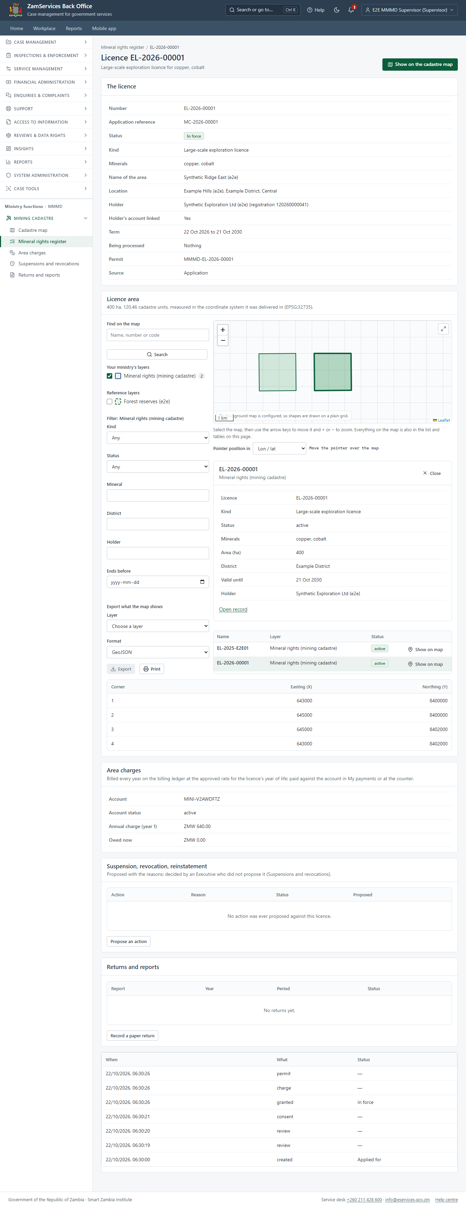466x1207 pixels.
Task: Click the Mineral filter text field
Action: (x=158, y=495)
